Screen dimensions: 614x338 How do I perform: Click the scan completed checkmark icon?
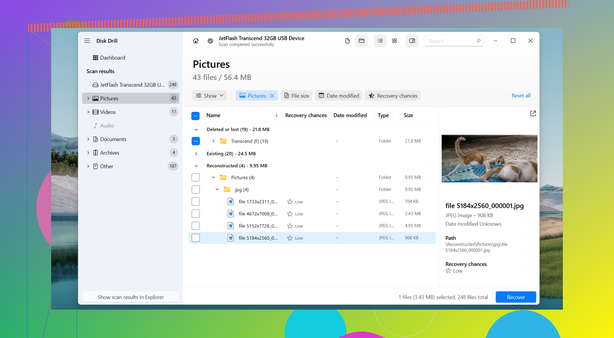pos(210,41)
